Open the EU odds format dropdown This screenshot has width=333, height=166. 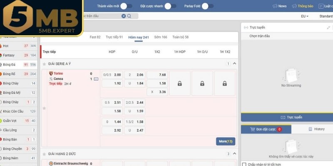[x=304, y=16]
